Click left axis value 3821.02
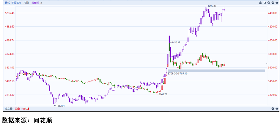This screenshot has width=280, height=124. pyautogui.click(x=9, y=67)
